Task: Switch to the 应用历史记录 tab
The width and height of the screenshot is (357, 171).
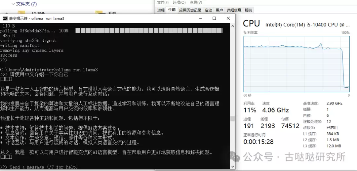Action: [190, 10]
